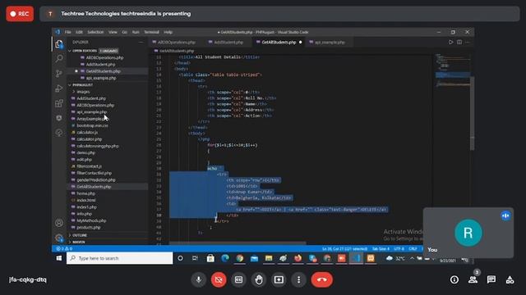Open the editor More Actions ellipsis
Viewport: 526px width, 295px height.
pos(468,42)
